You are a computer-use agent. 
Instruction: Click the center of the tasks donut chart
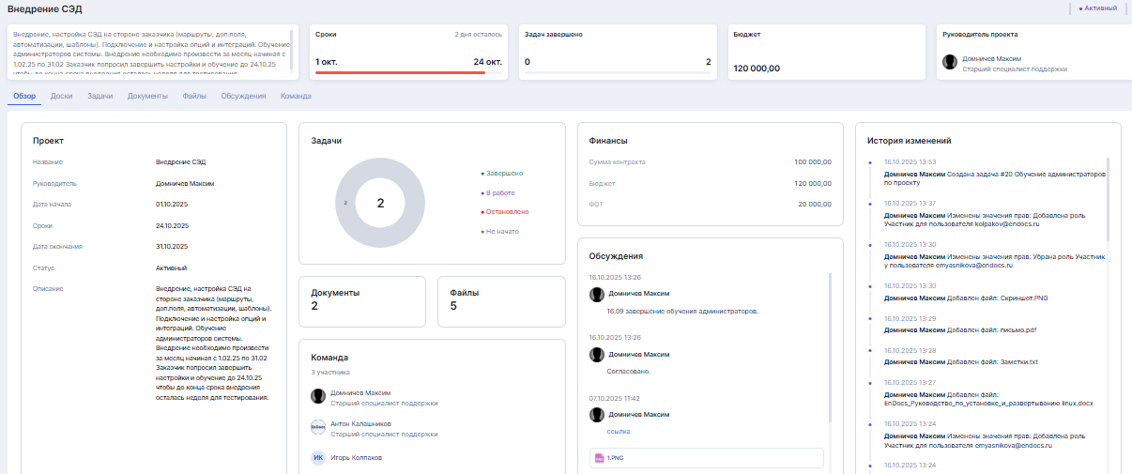pos(380,203)
